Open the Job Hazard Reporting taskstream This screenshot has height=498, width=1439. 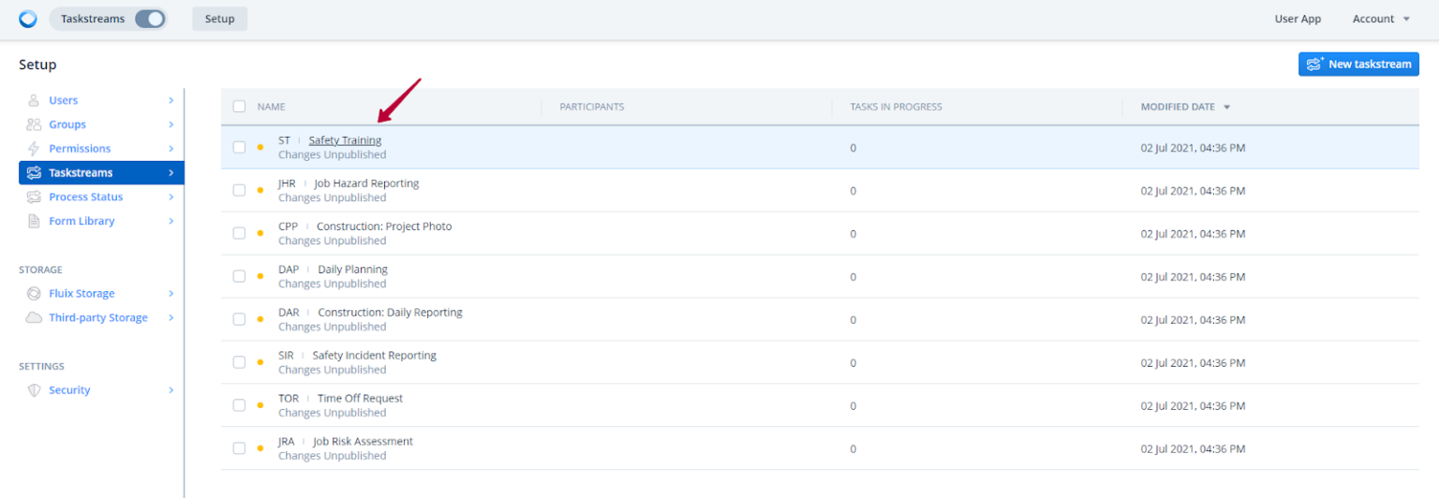tap(366, 183)
